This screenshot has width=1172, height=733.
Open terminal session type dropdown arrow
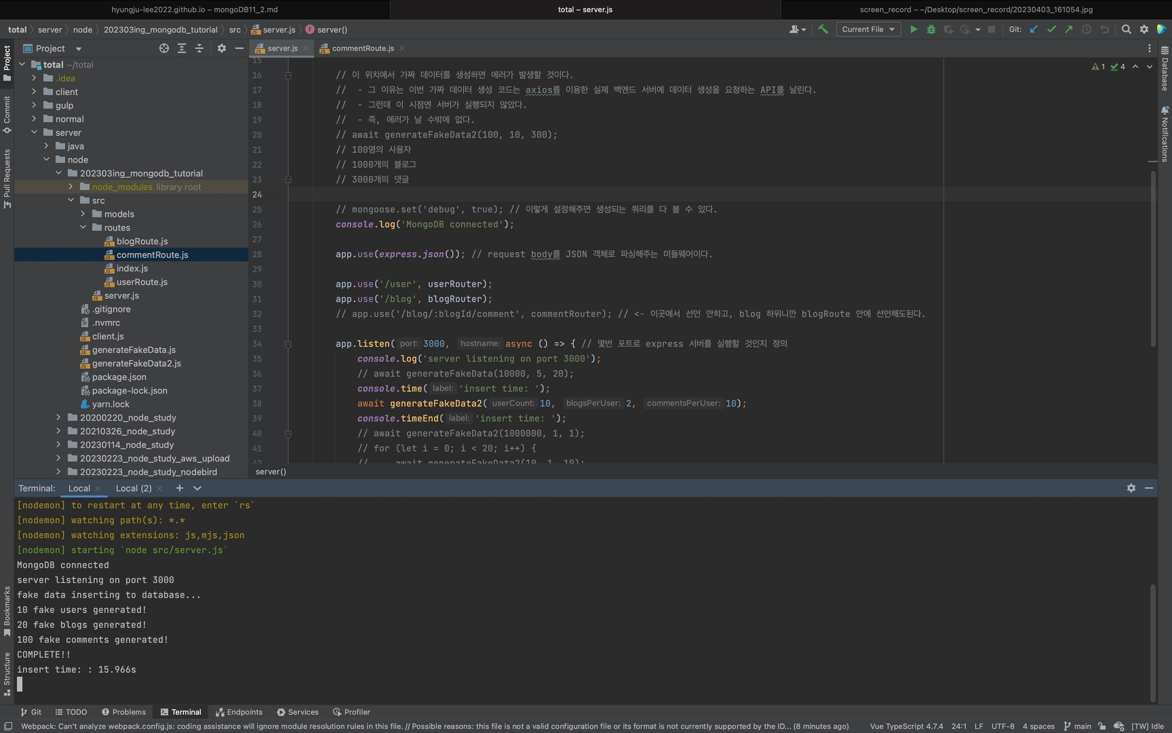(x=197, y=488)
